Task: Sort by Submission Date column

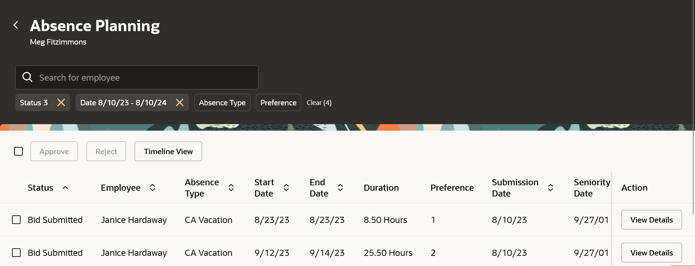Action: click(550, 187)
